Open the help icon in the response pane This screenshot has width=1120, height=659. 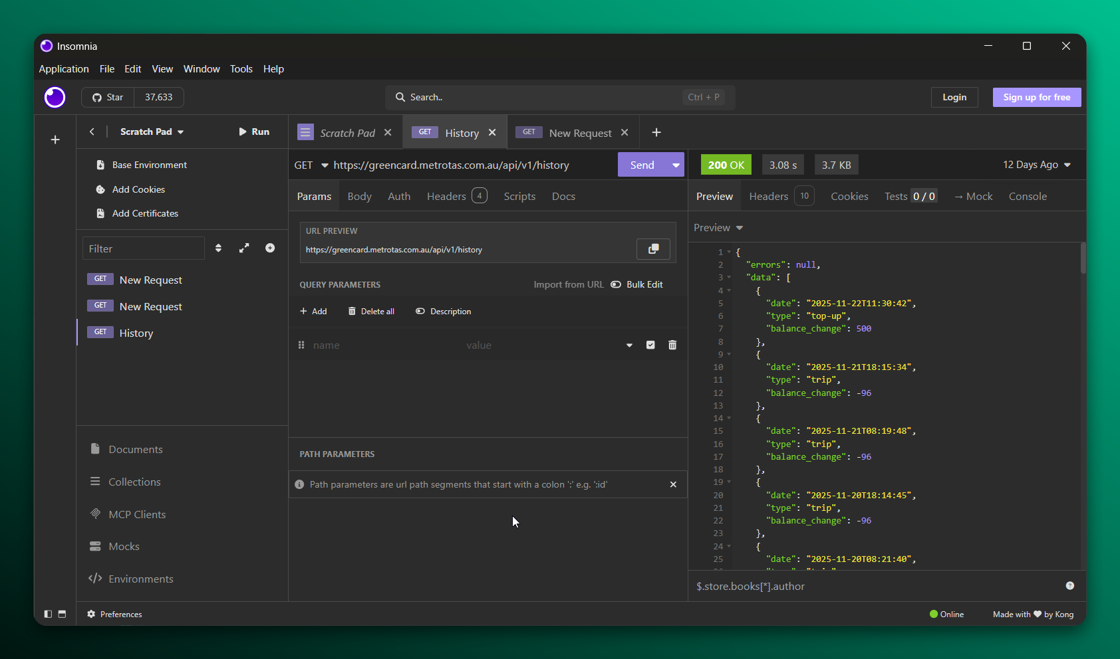(1069, 585)
